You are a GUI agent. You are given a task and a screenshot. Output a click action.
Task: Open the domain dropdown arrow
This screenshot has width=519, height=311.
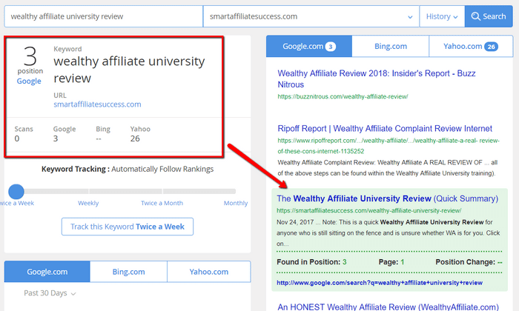pyautogui.click(x=410, y=17)
